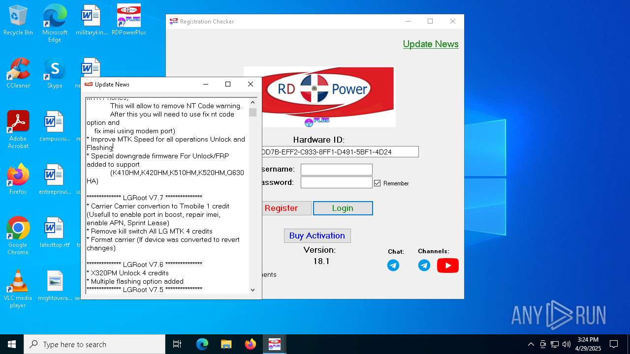The width and height of the screenshot is (630, 354).
Task: Open the network tray icon
Action: (x=555, y=344)
